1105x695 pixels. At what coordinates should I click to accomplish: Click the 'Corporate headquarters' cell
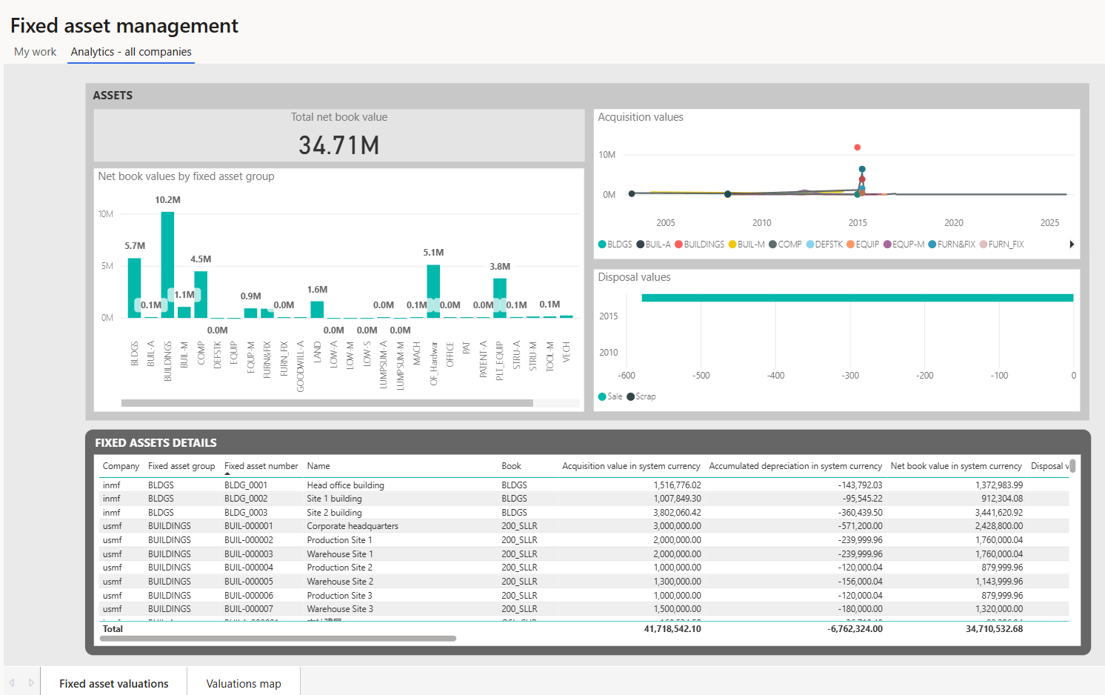(x=353, y=526)
